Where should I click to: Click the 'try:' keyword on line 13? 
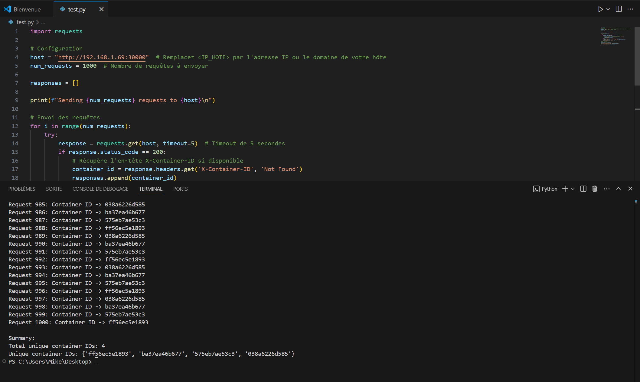pos(51,134)
